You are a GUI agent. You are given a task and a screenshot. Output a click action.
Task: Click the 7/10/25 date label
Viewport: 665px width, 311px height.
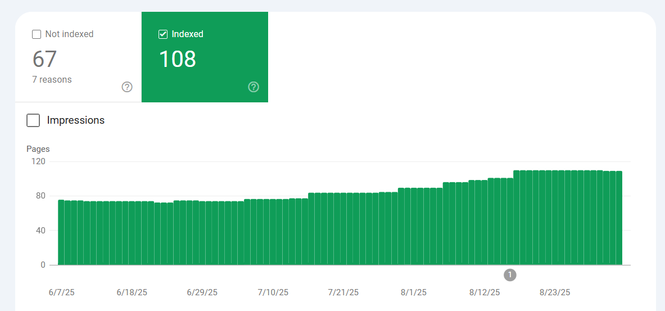[273, 292]
